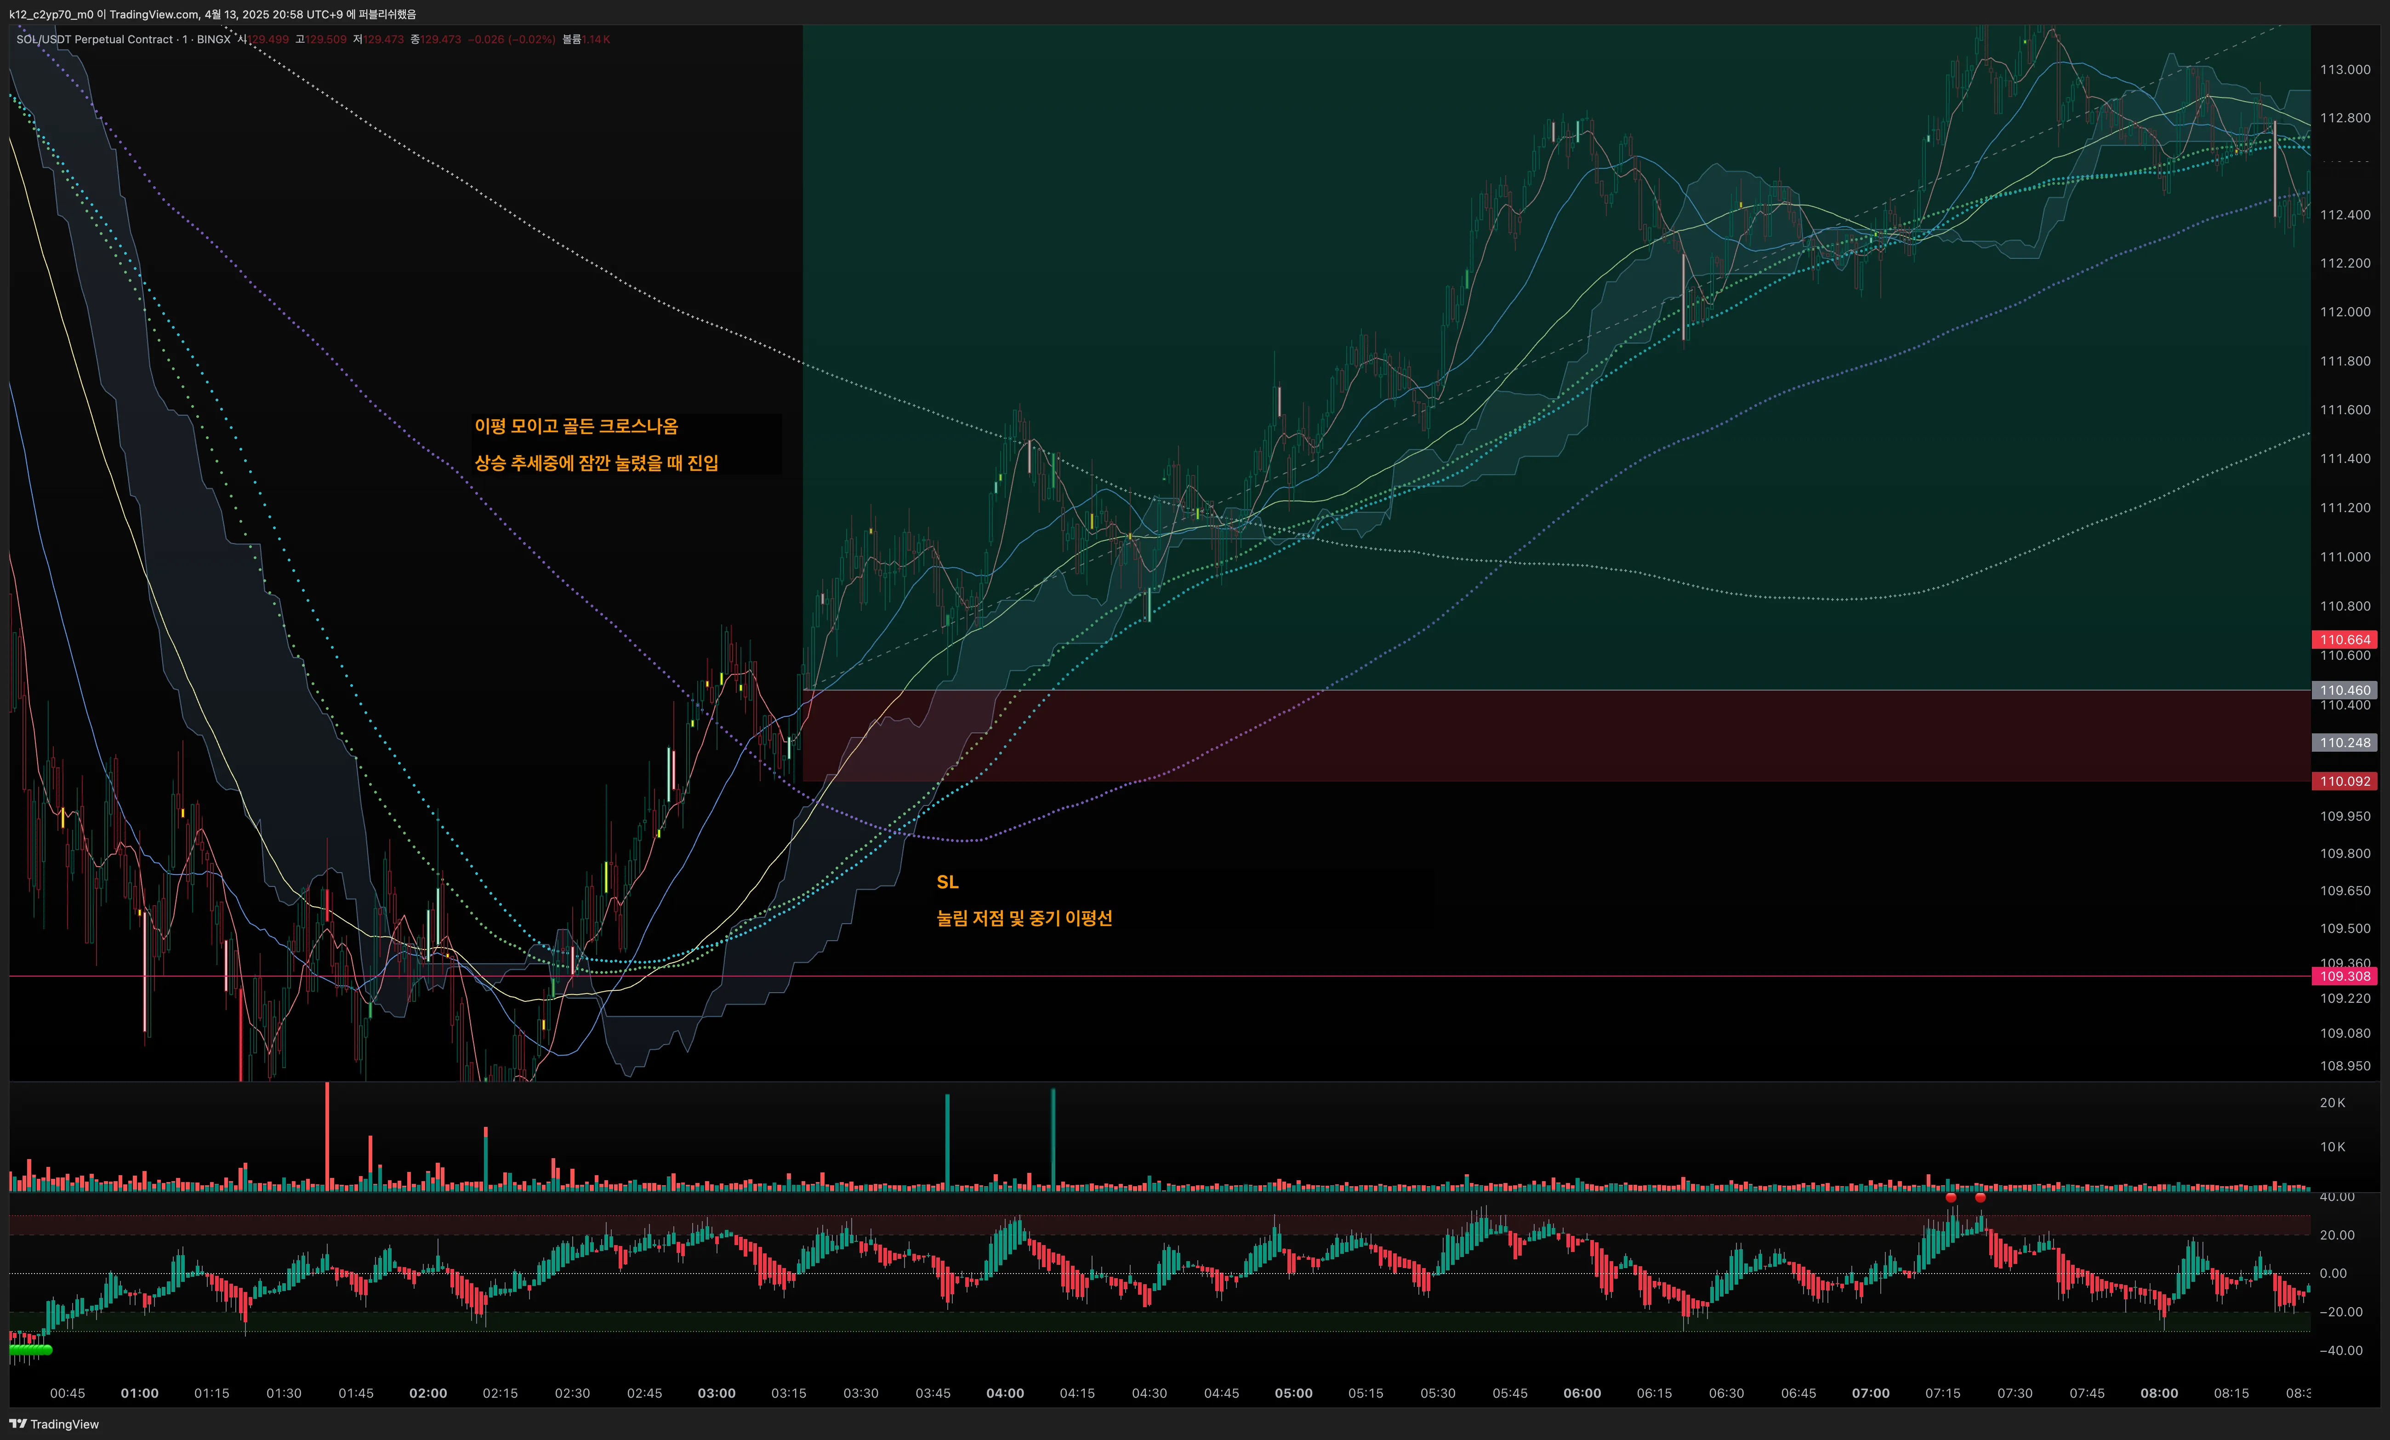2390x1440 pixels.
Task: Click the red 110.664 price tag
Action: tap(2344, 640)
